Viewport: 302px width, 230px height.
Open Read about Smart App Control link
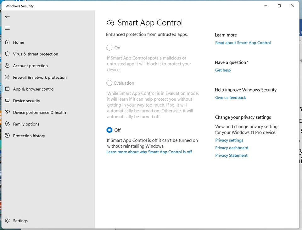click(243, 43)
